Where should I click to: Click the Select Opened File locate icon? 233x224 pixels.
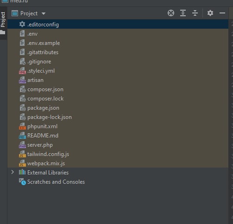[x=171, y=13]
